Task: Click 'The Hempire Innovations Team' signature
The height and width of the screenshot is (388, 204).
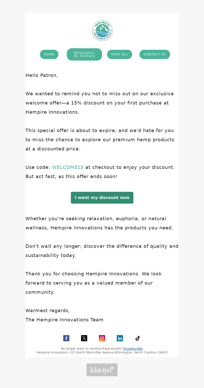Action: [65, 320]
